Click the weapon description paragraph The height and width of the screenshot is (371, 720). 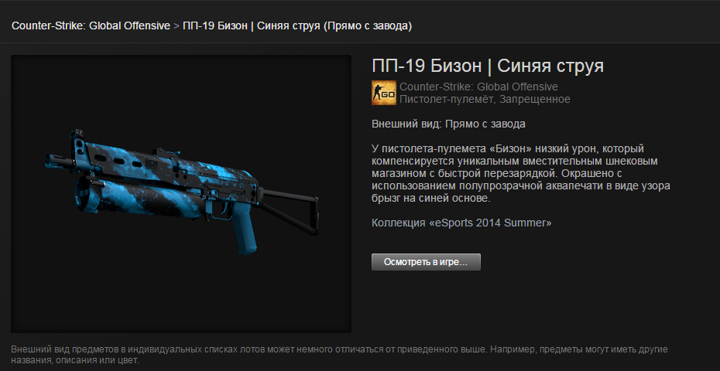[x=521, y=174]
